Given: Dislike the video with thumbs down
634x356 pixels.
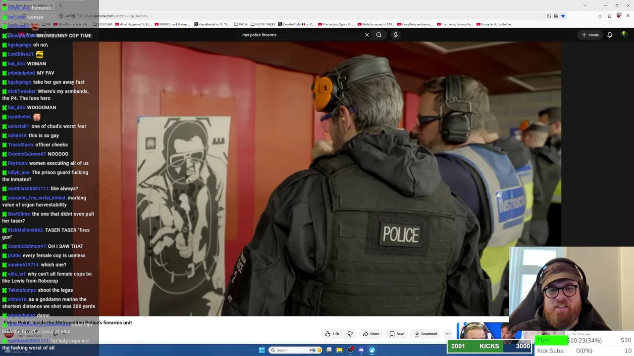Looking at the screenshot, I should tap(350, 334).
